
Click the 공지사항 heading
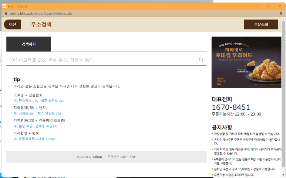(222, 127)
